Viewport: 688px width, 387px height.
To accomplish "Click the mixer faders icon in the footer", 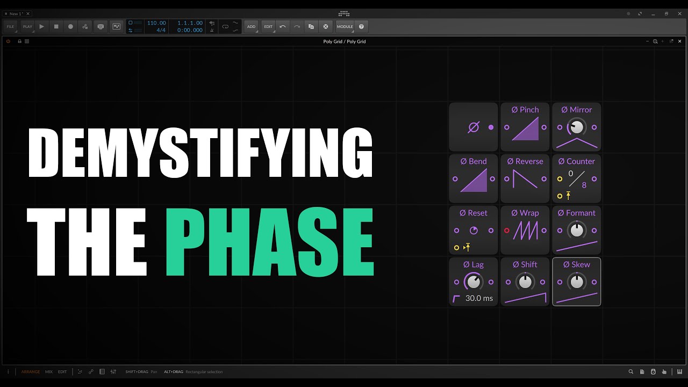I will point(113,371).
